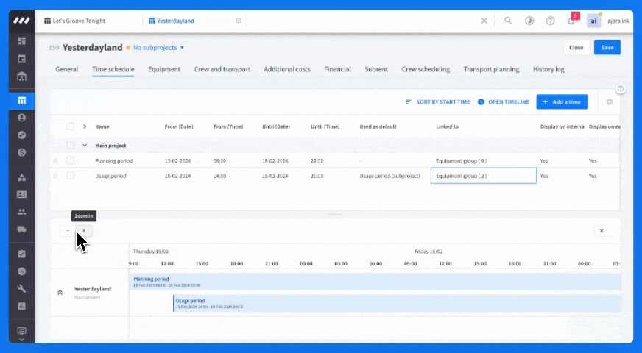Switch to Additional costs tab
Image resolution: width=642 pixels, height=353 pixels.
tap(287, 69)
